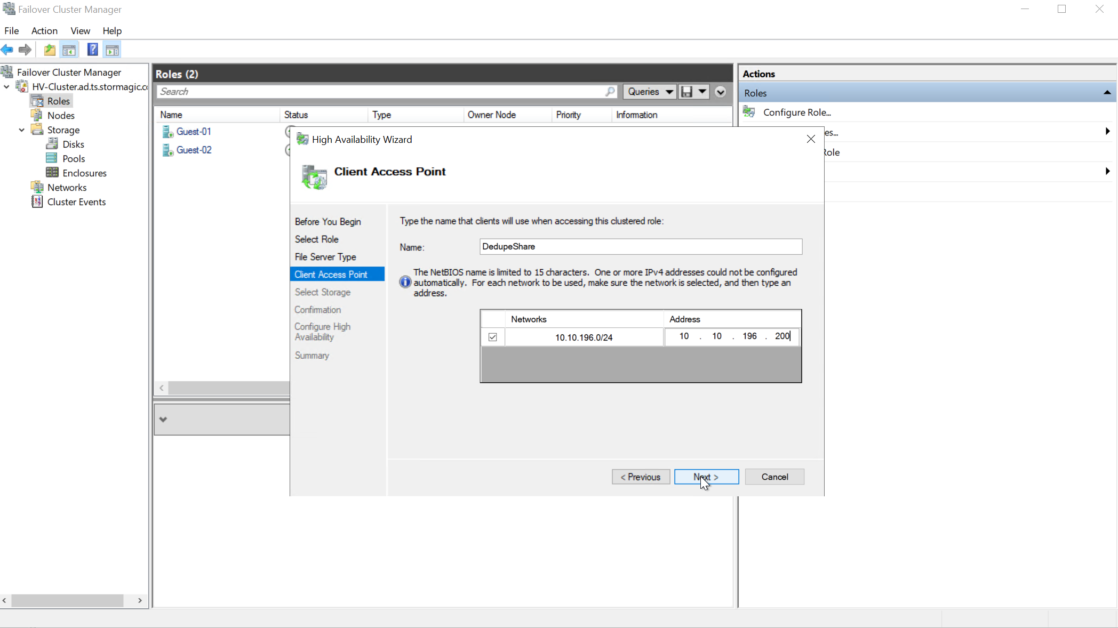Select Disks under Storage
The width and height of the screenshot is (1118, 628).
[x=73, y=144]
